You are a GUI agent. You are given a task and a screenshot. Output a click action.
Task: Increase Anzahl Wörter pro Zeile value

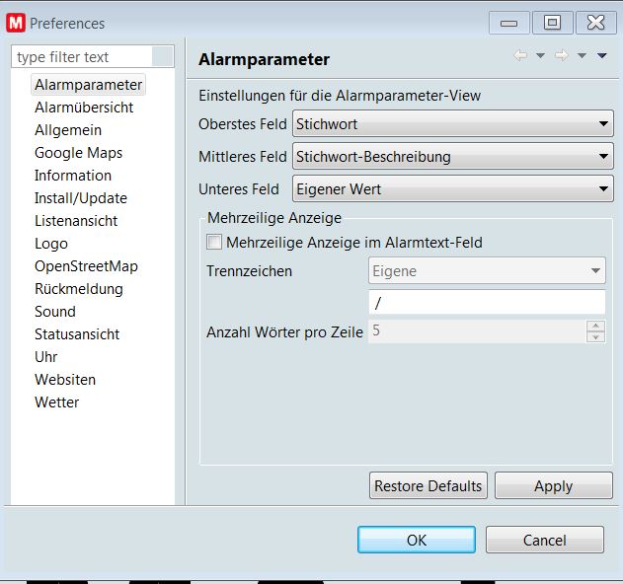(595, 326)
